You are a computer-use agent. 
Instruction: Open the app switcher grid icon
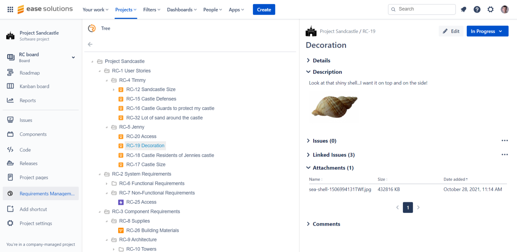pos(10,10)
